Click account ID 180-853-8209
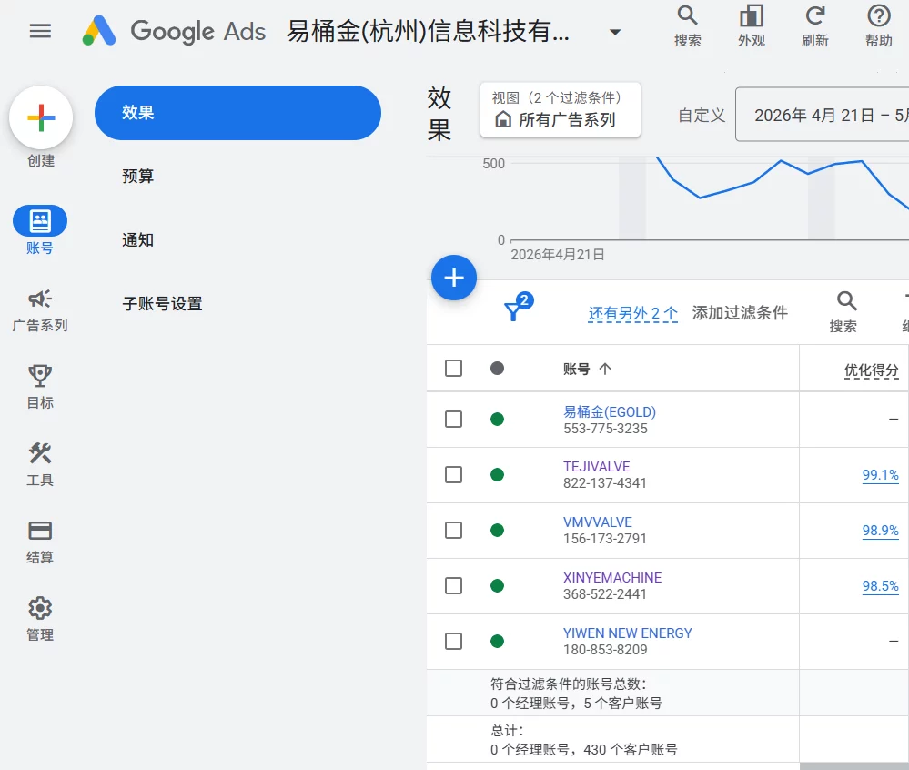 coord(605,649)
